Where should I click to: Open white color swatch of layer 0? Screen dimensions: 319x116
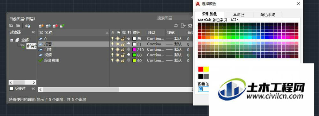coord(134,39)
